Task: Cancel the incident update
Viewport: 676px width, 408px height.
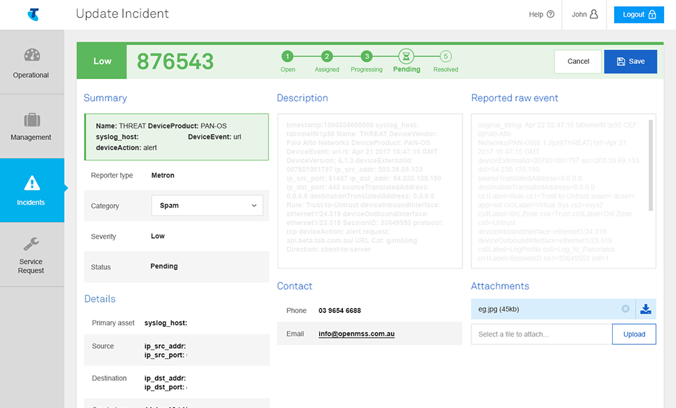Action: click(577, 61)
